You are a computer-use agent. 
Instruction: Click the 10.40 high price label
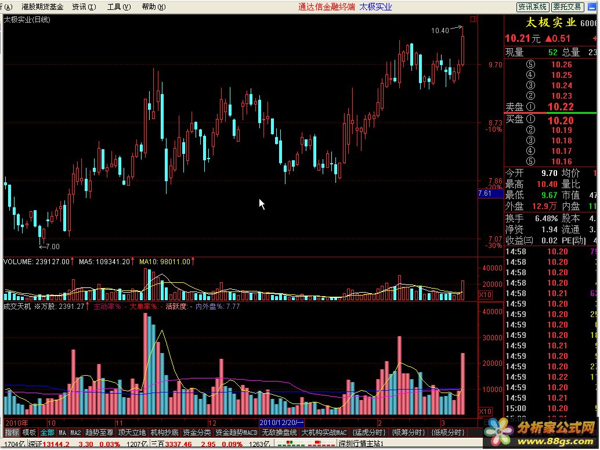[440, 31]
